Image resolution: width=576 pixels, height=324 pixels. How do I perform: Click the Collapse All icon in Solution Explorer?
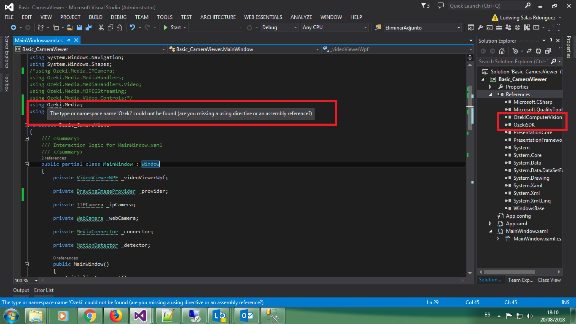coord(547,51)
